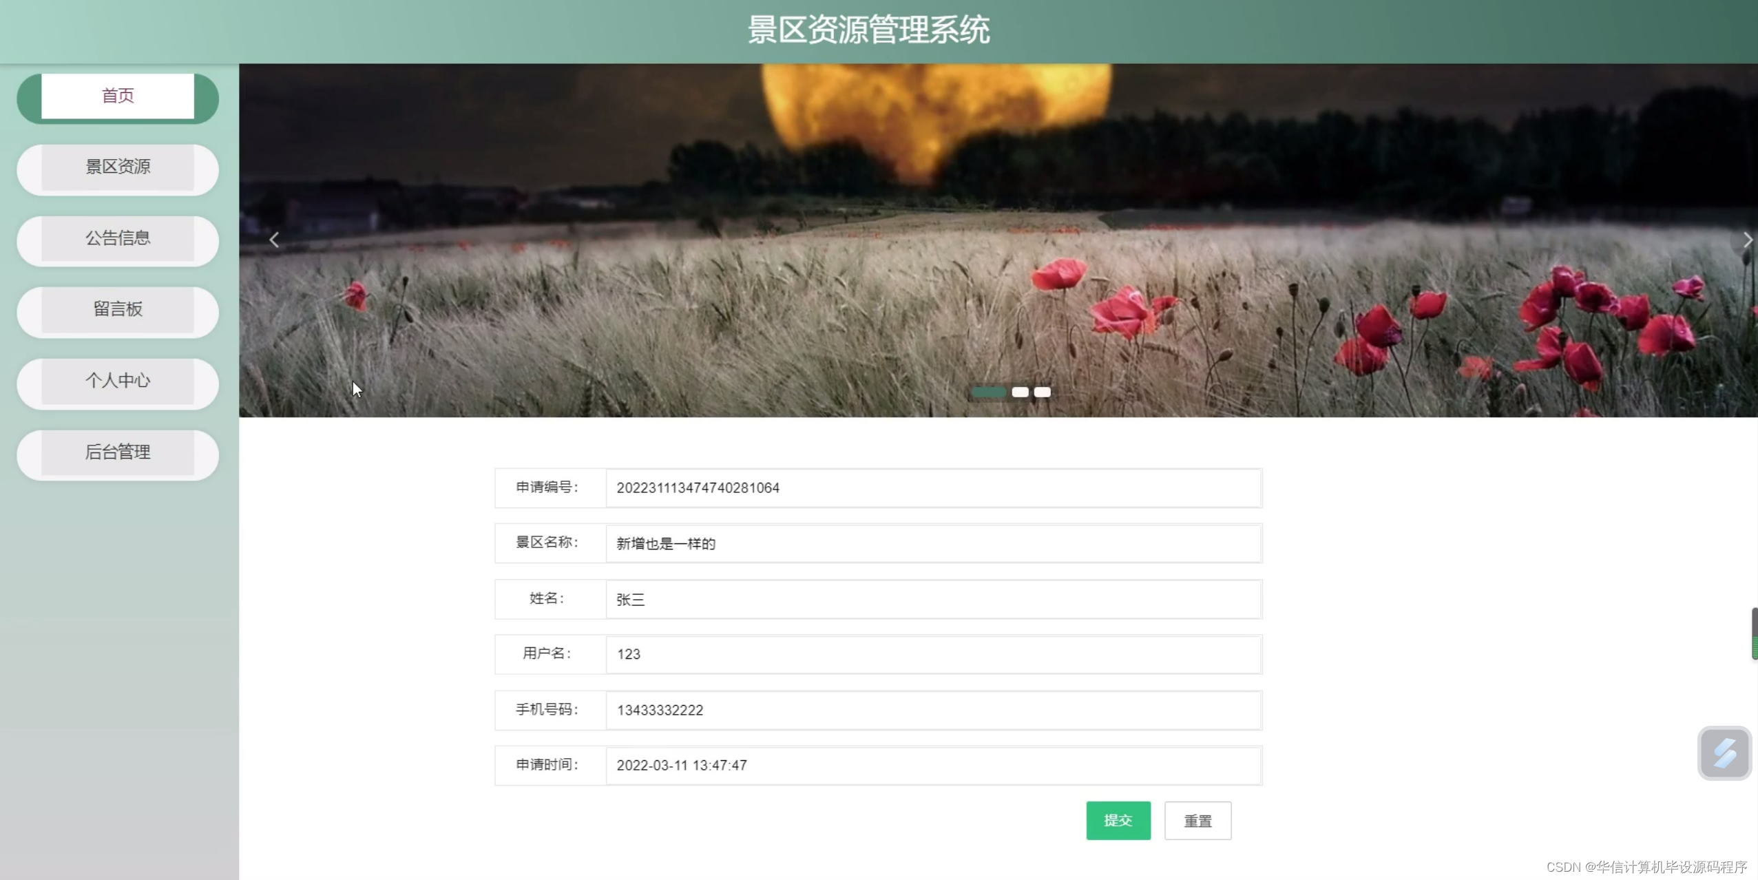1758x880 pixels.
Task: Click the carousel next arrow
Action: [1747, 240]
